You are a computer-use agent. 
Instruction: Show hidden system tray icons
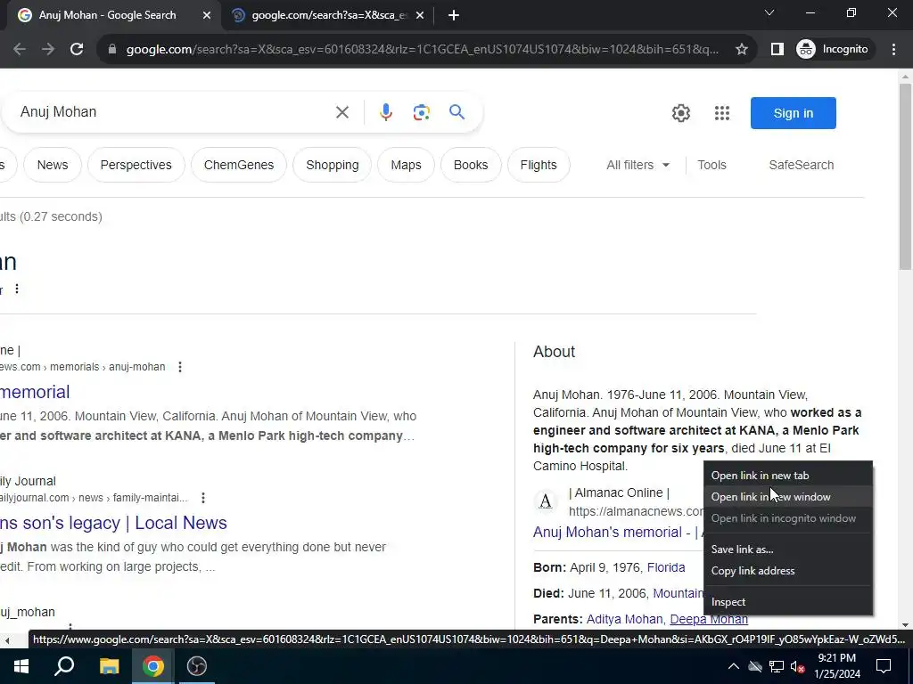(x=734, y=666)
